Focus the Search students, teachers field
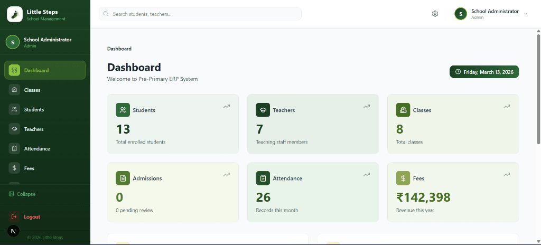The image size is (541, 245). coord(200,14)
